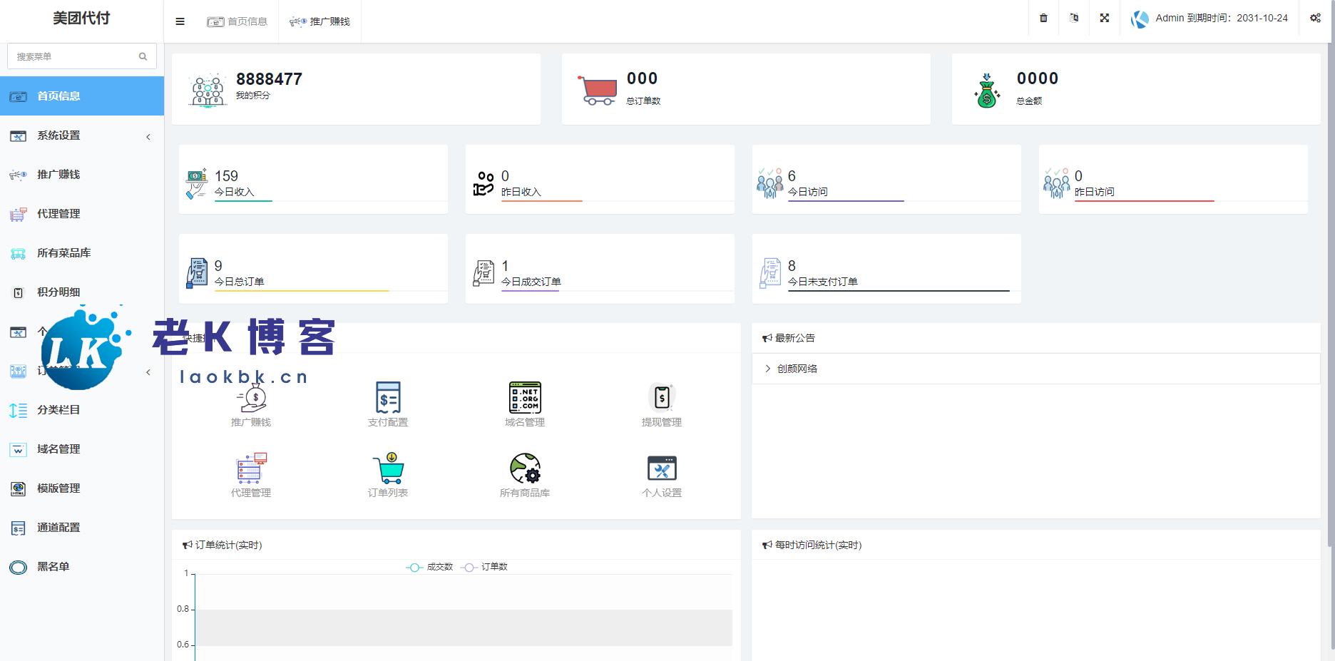Expand the 创颜网络 announcement item
1335x661 pixels.
(797, 369)
